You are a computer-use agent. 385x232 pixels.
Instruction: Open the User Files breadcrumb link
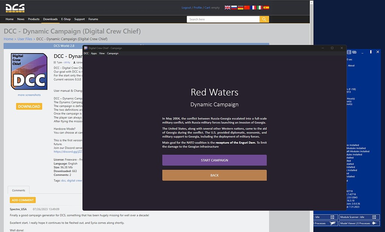pos(25,38)
